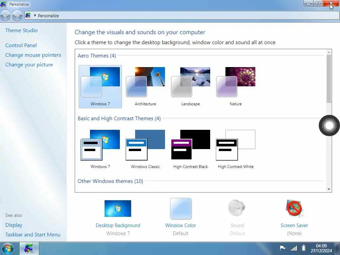340x255 pixels.
Task: Open the Window Color link text
Action: pos(181,225)
